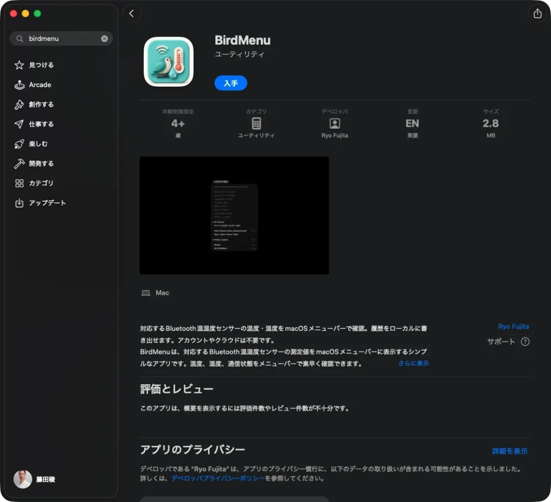Select the 楽しむ rocket icon
This screenshot has width=551, height=502.
tap(19, 144)
